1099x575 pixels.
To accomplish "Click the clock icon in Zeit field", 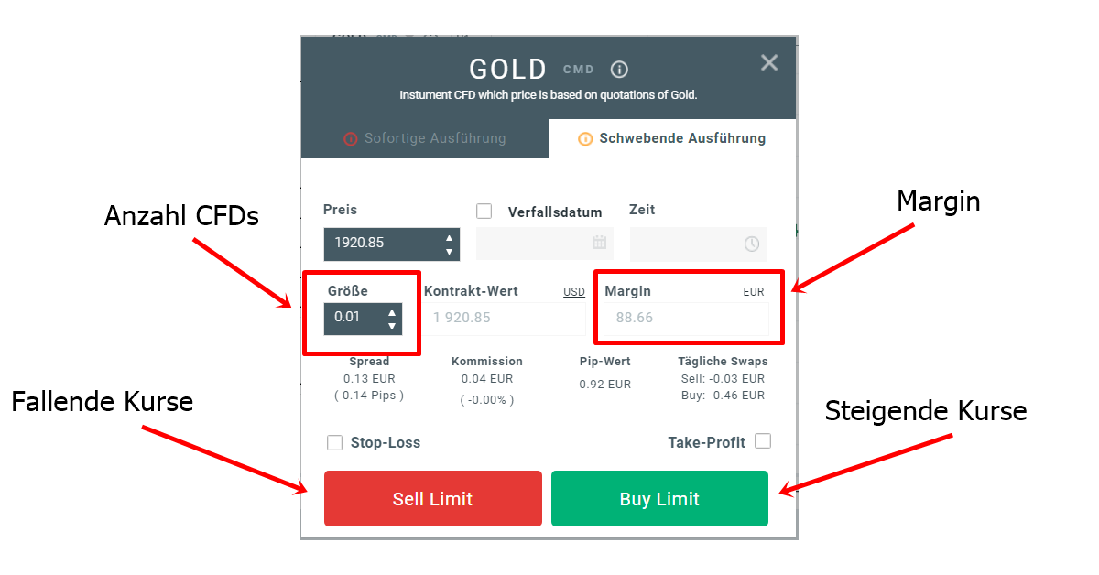I will point(752,244).
